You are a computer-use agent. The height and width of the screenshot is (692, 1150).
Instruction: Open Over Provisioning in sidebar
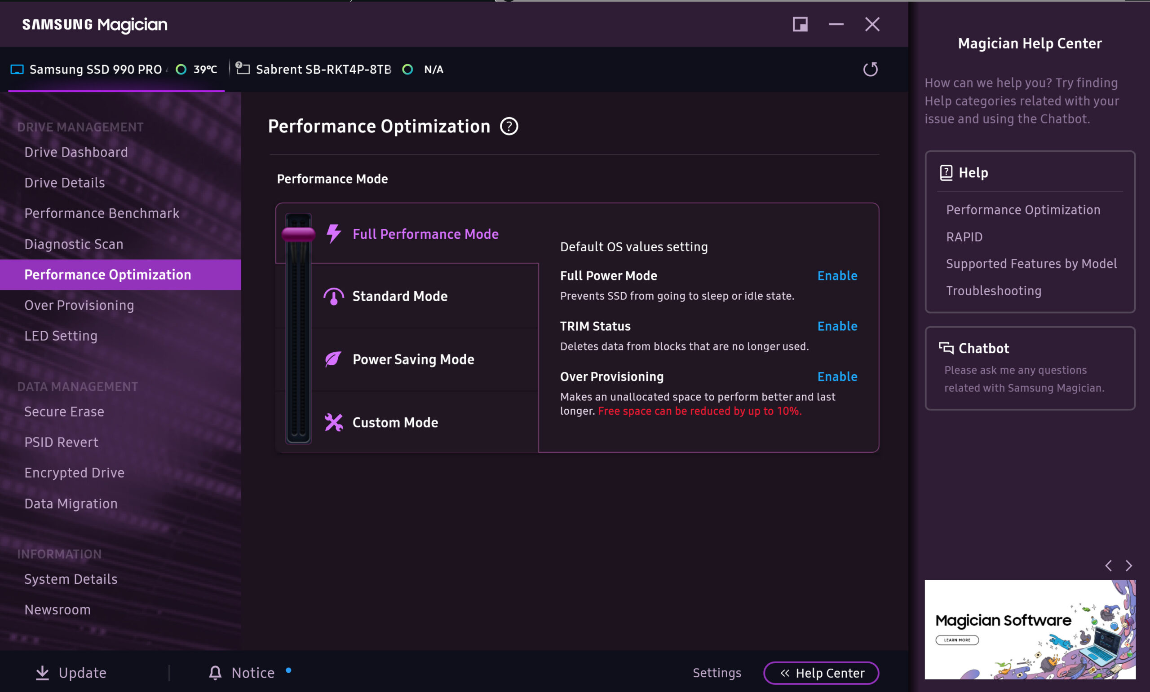pyautogui.click(x=79, y=306)
